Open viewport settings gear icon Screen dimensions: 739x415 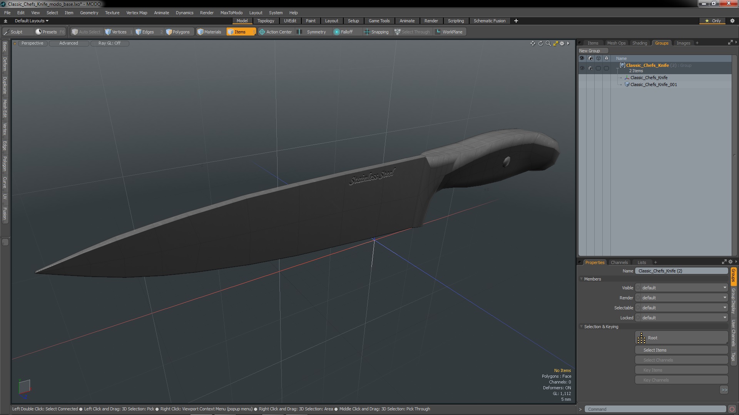coord(562,43)
